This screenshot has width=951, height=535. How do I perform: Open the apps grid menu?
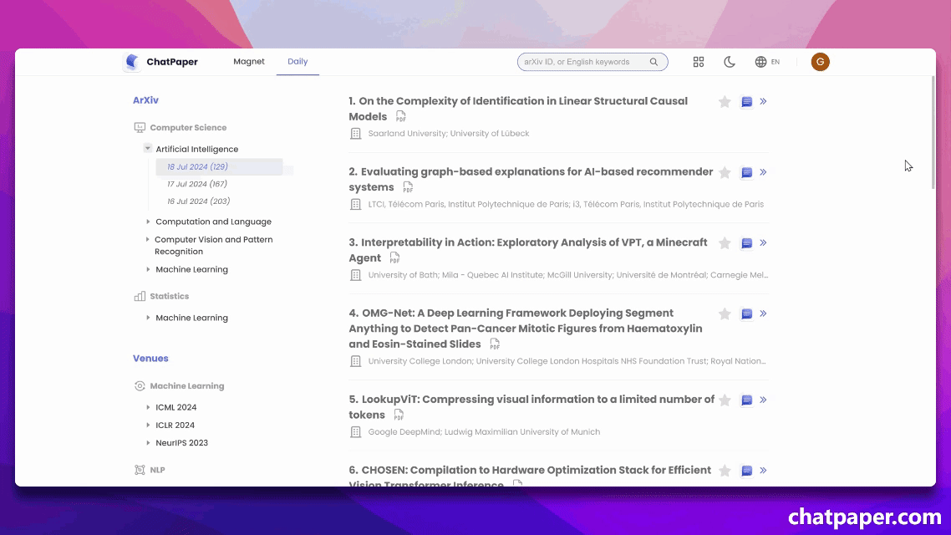click(699, 61)
